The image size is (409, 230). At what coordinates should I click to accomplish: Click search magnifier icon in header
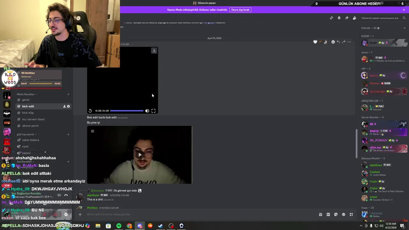tap(404, 18)
